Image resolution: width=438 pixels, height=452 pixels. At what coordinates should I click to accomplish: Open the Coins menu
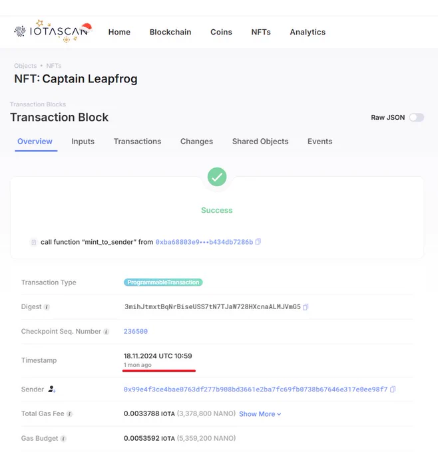point(221,32)
